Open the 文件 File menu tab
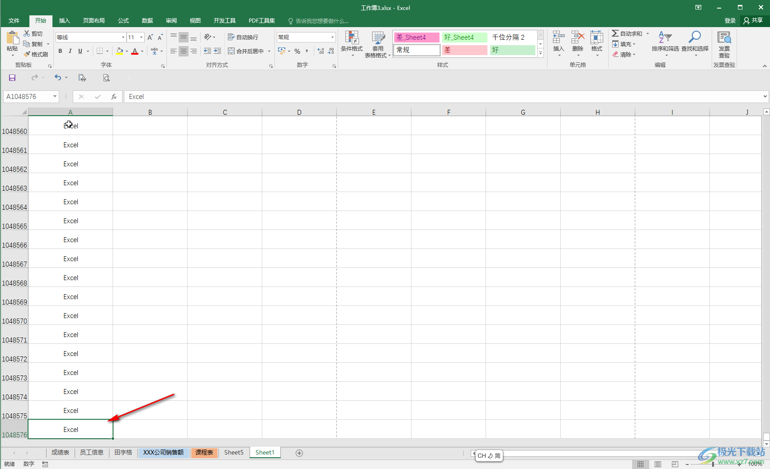The image size is (770, 469). (x=14, y=21)
